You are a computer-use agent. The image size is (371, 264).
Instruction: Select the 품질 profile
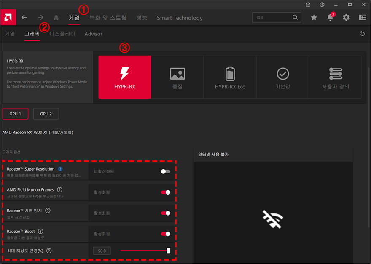[177, 77]
